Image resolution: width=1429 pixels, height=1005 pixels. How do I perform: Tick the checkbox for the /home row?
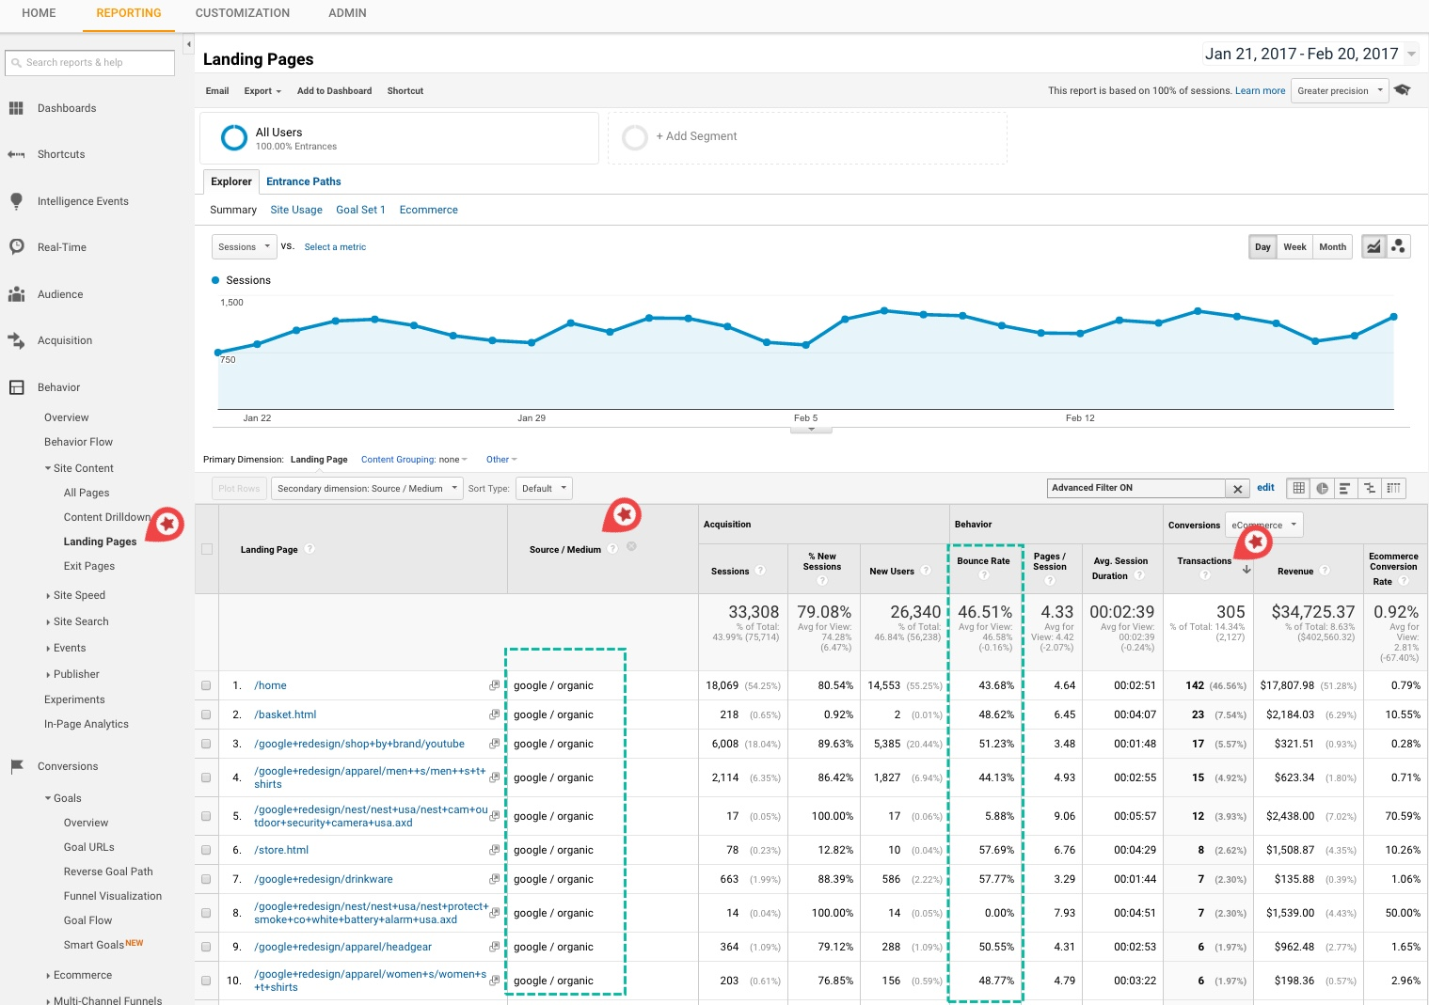click(x=206, y=685)
